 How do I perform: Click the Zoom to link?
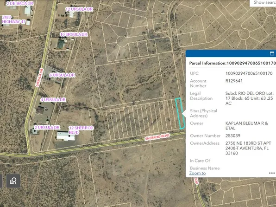tap(197, 173)
